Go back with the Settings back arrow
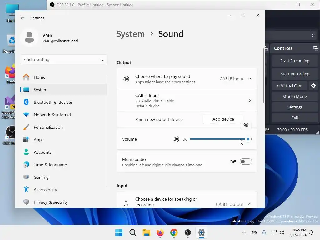The width and height of the screenshot is (320, 240). (x=22, y=18)
